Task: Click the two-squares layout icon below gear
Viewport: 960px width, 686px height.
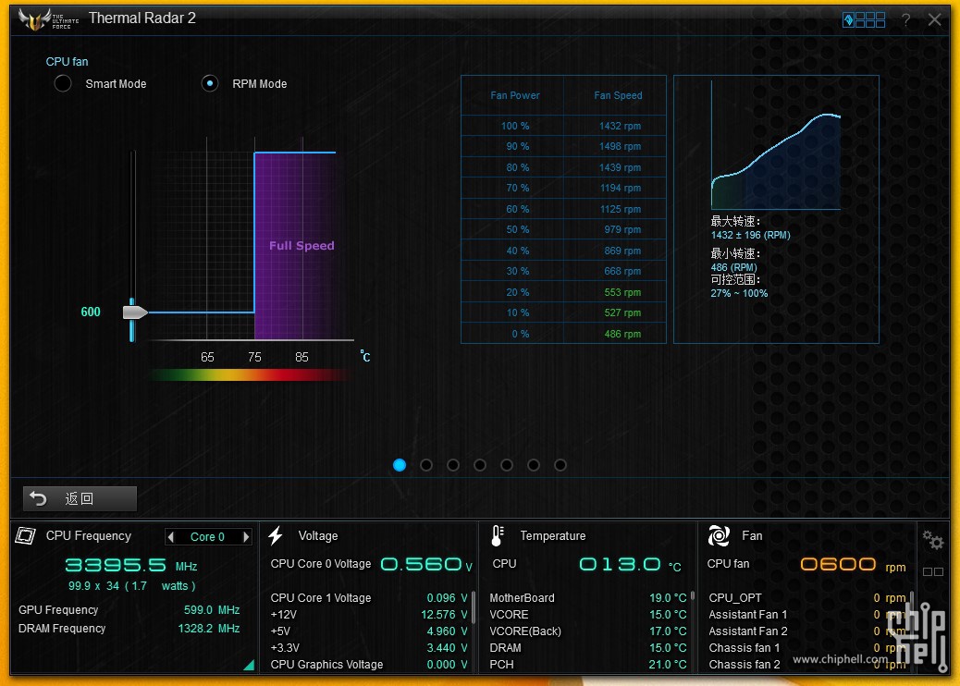Action: coord(932,571)
